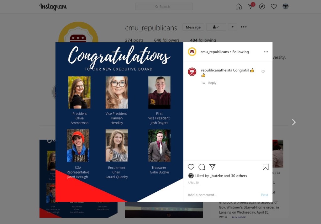321x224 pixels.
Task: Click the comment bubble icon
Action: coord(202,167)
